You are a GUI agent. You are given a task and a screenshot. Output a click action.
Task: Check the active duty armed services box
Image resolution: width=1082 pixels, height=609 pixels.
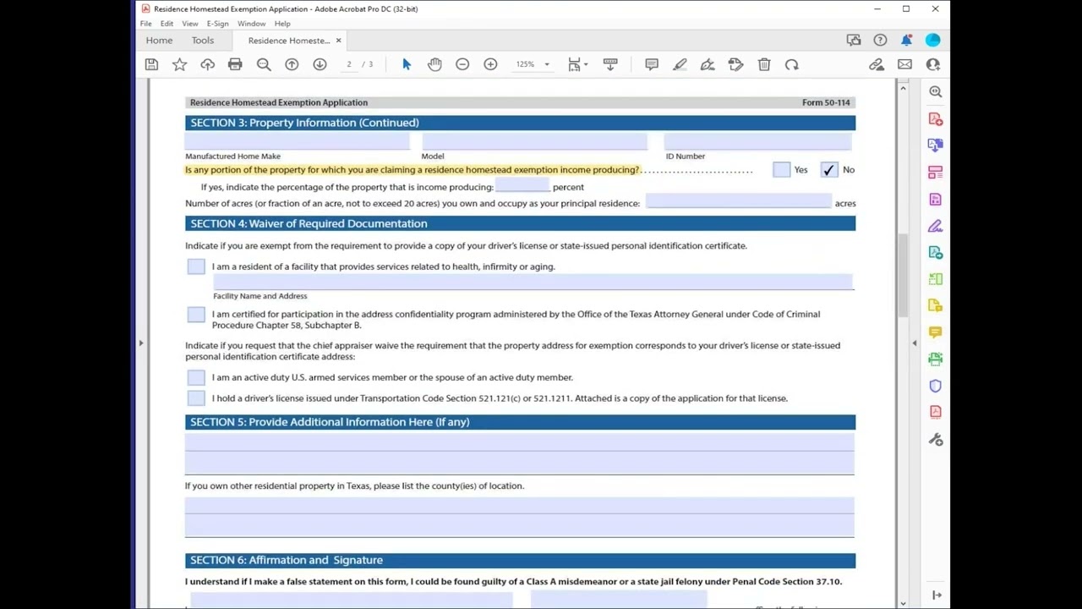tap(196, 377)
